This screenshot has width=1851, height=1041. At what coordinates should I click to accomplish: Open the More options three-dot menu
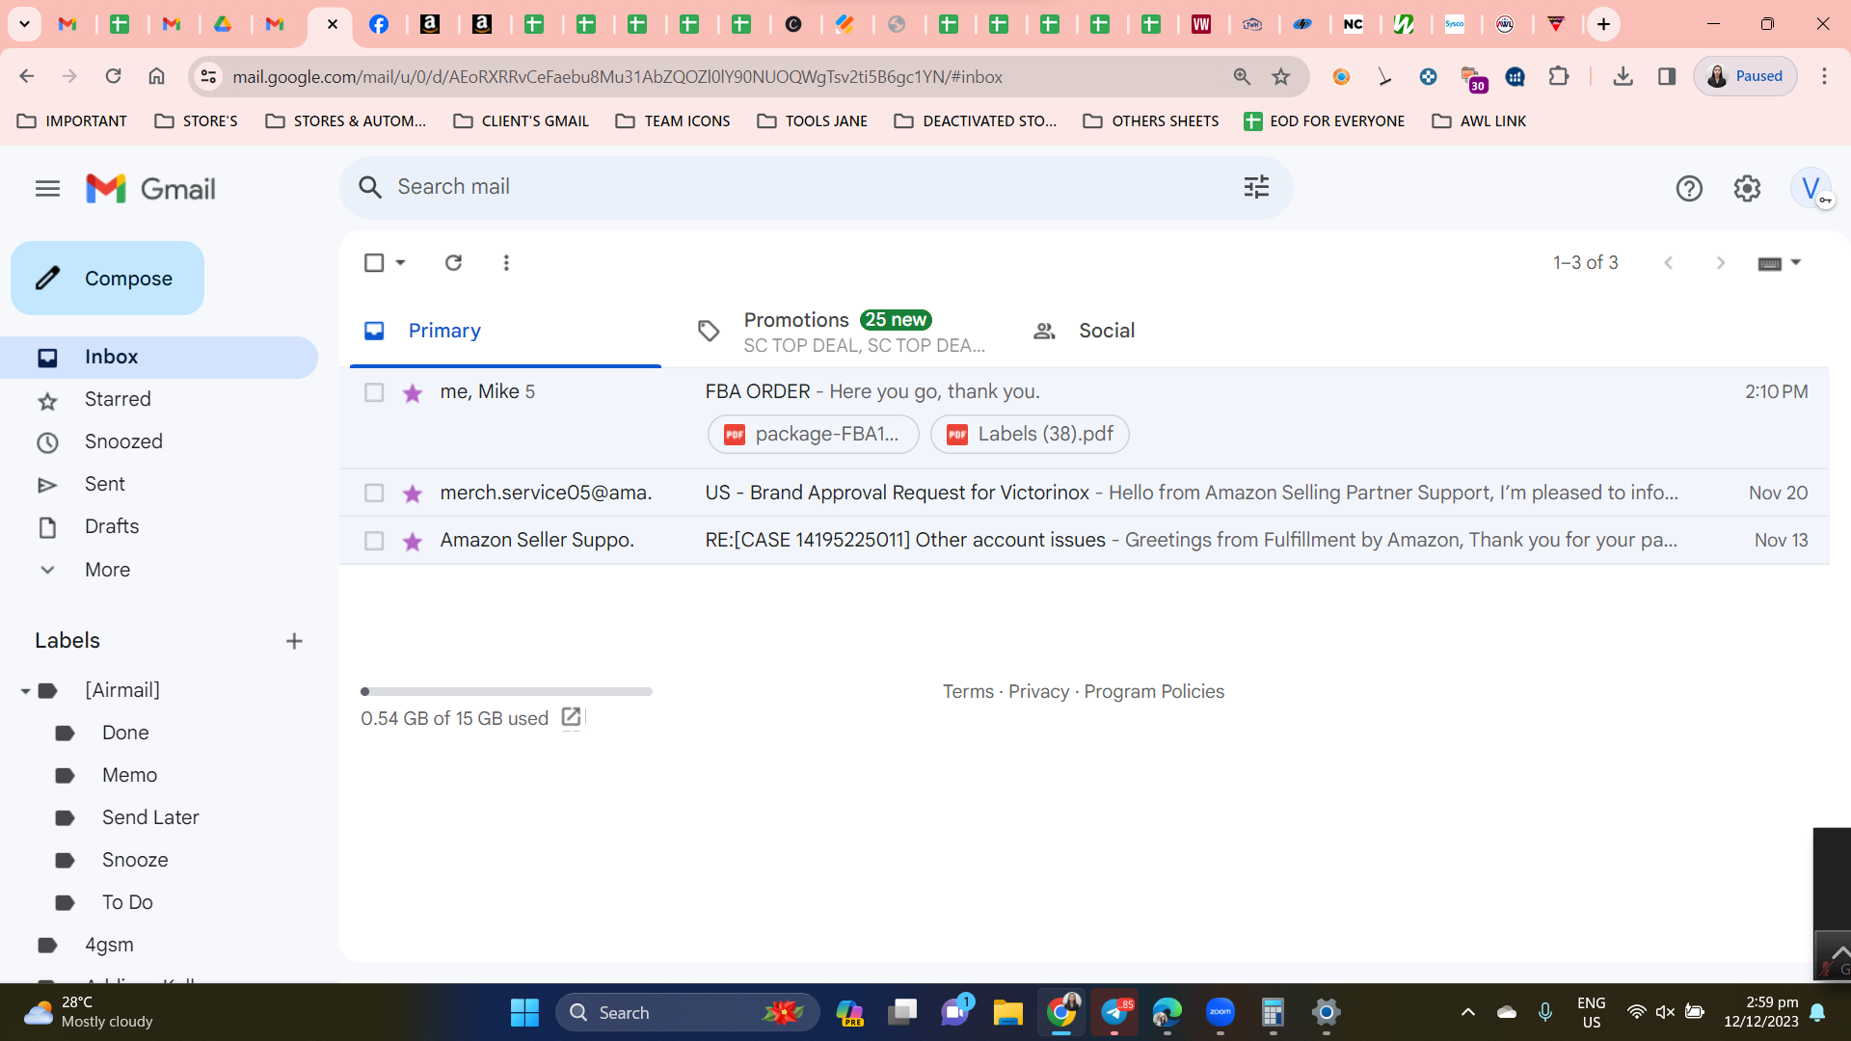pyautogui.click(x=506, y=262)
